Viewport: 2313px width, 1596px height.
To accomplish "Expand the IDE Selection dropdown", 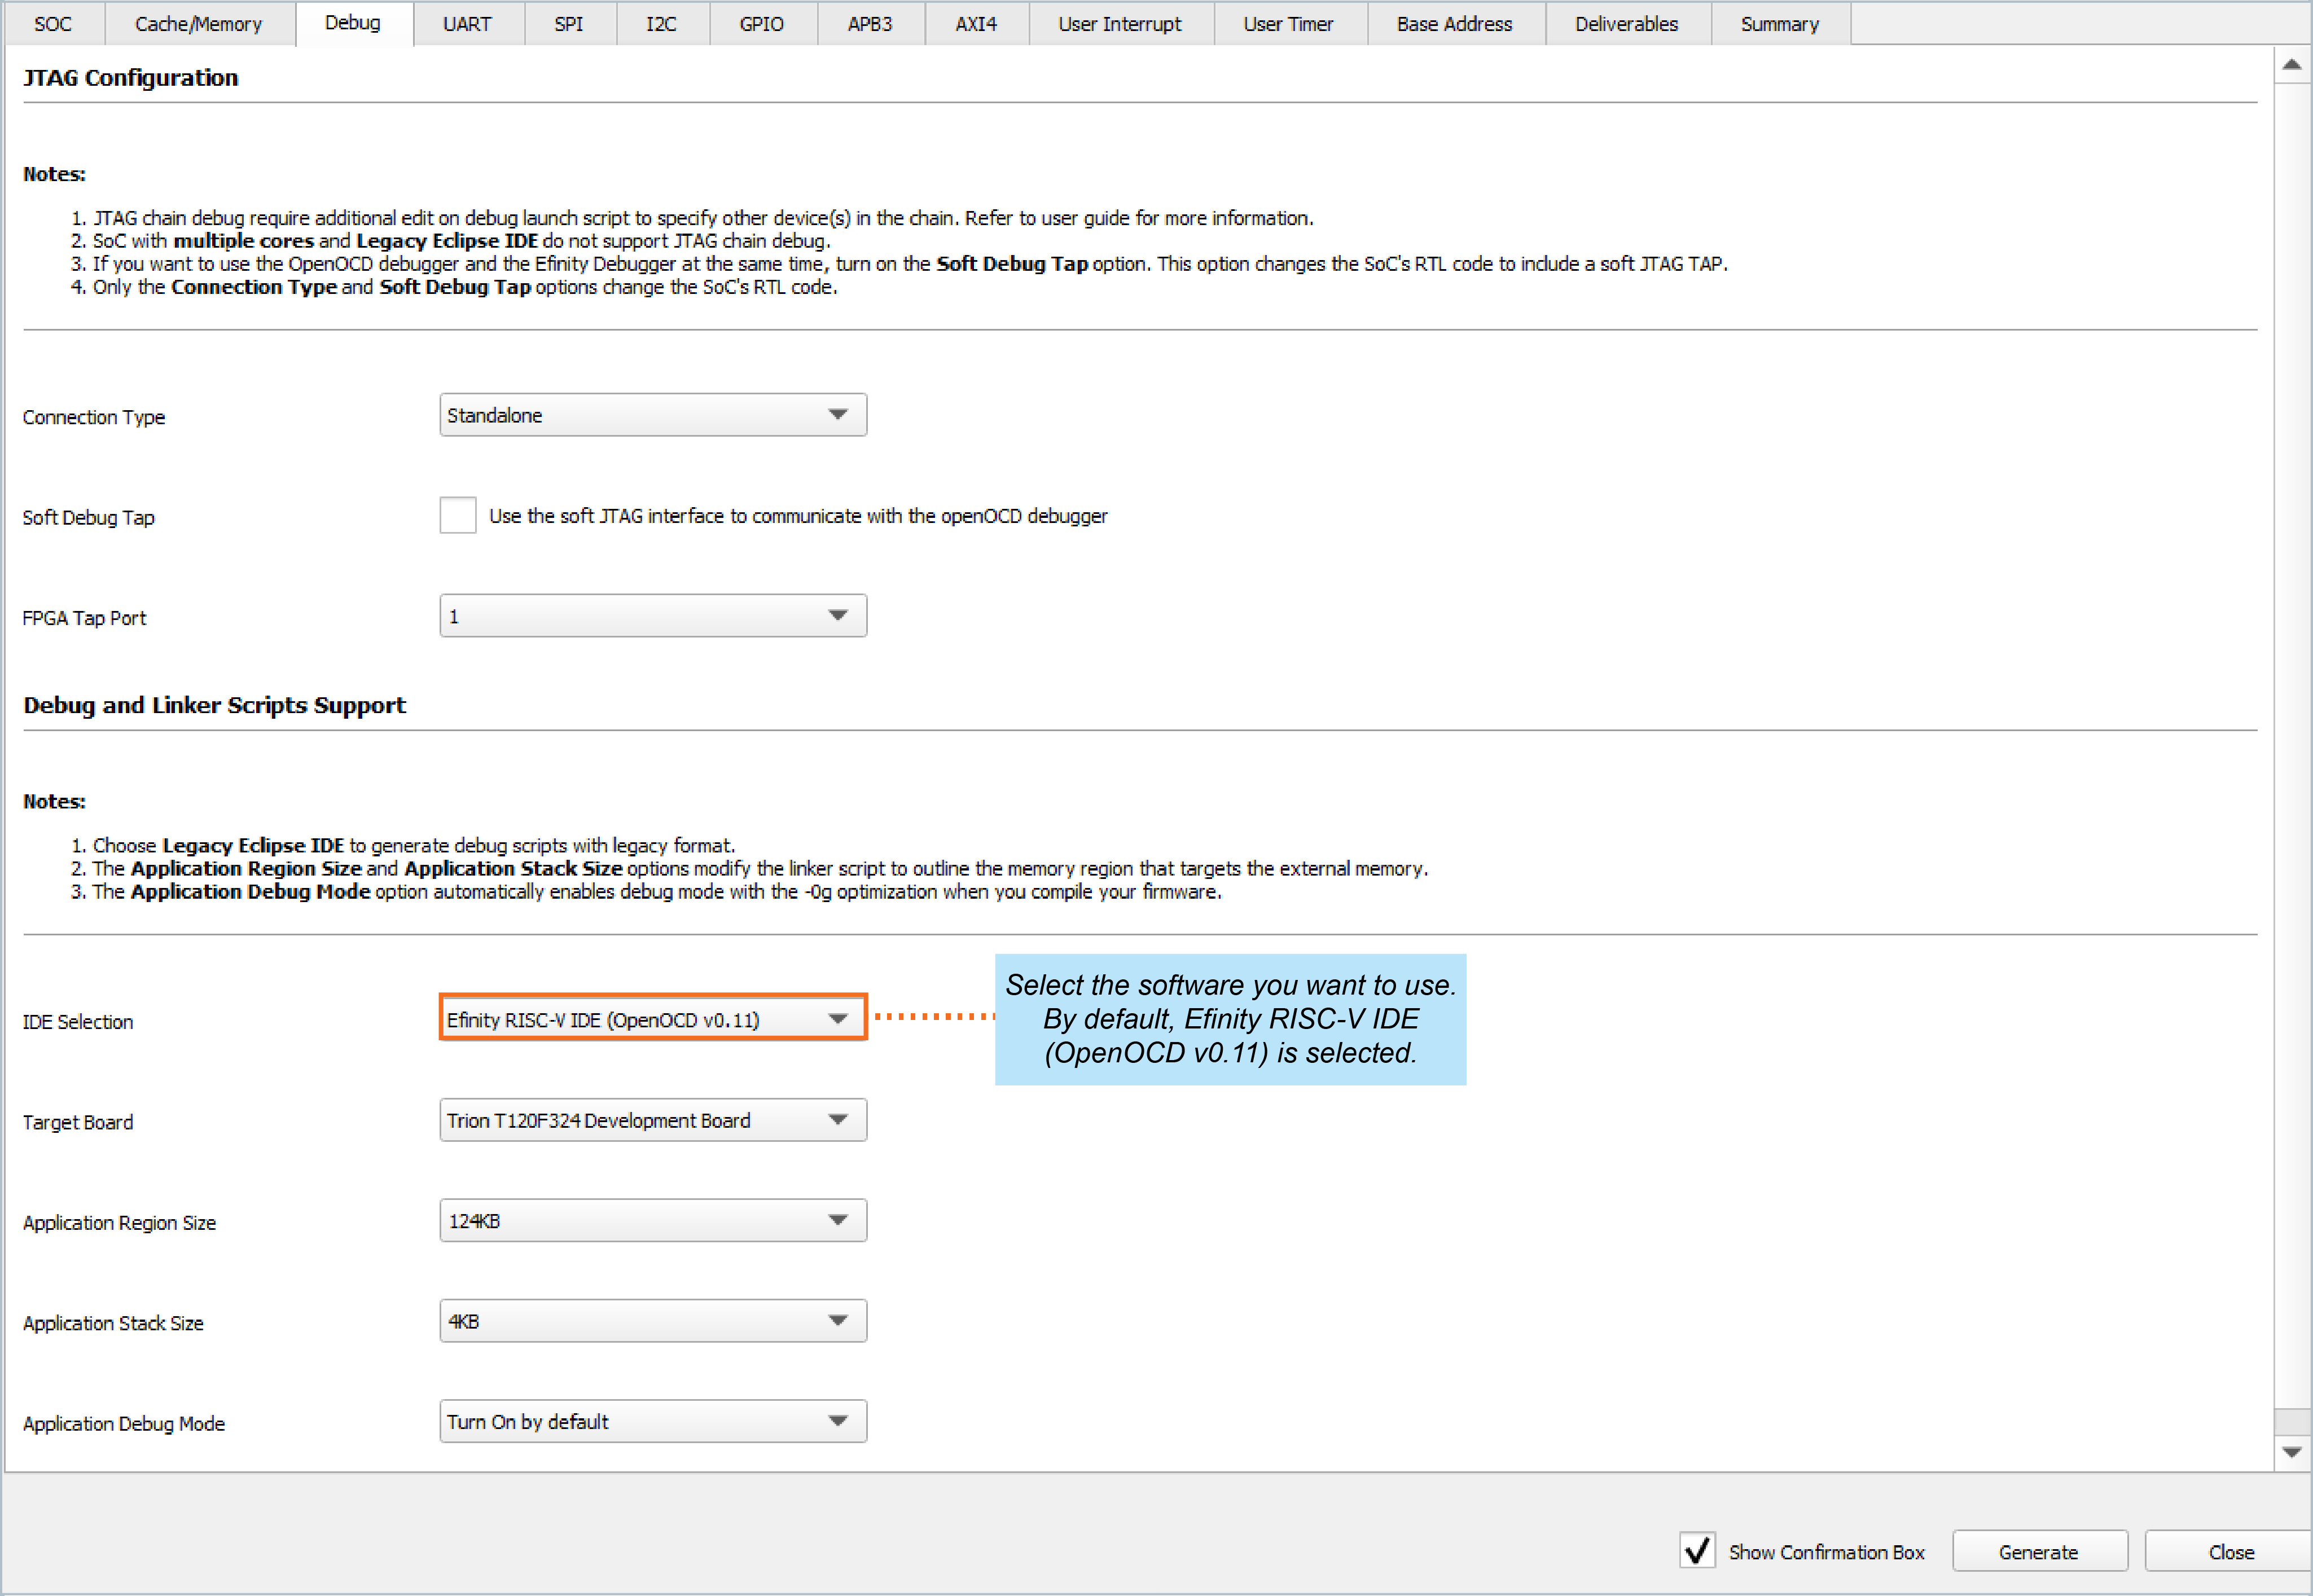I will 652,1019.
